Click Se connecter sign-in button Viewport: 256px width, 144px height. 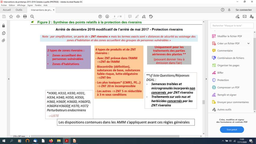pyautogui.click(x=244, y=10)
